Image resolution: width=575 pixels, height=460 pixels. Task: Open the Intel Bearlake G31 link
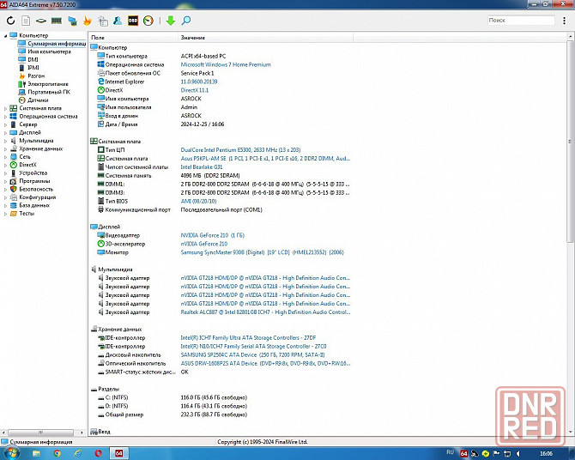point(202,166)
